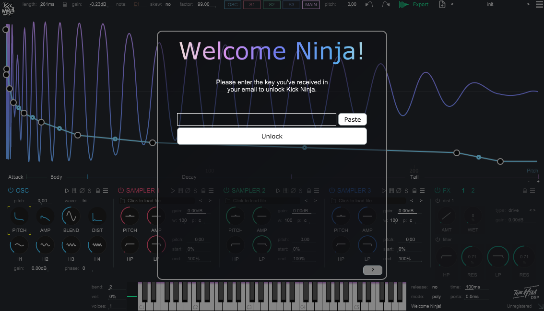This screenshot has width=544, height=311.
Task: Switch to the MAIN tab
Action: [311, 4]
